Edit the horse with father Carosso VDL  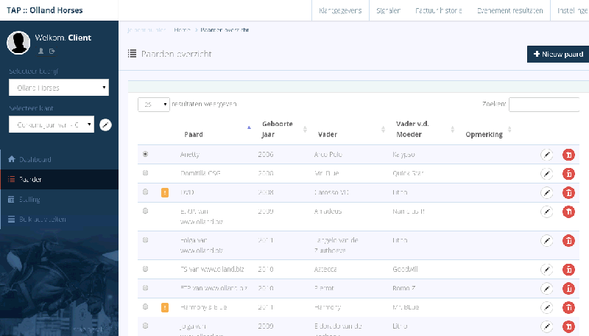(x=546, y=193)
